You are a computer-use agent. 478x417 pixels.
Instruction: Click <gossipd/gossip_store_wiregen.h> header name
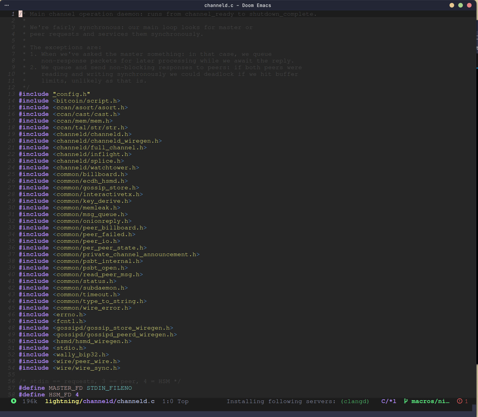pyautogui.click(x=113, y=328)
